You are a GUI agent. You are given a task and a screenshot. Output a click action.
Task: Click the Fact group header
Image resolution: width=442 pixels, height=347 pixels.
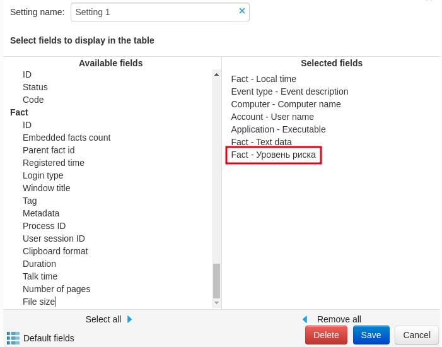[19, 112]
